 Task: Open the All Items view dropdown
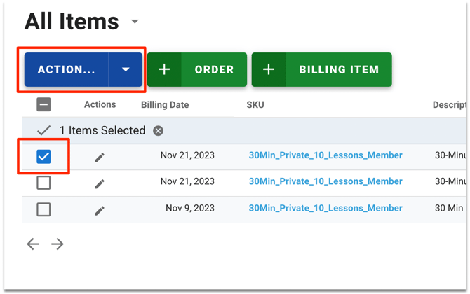click(135, 22)
